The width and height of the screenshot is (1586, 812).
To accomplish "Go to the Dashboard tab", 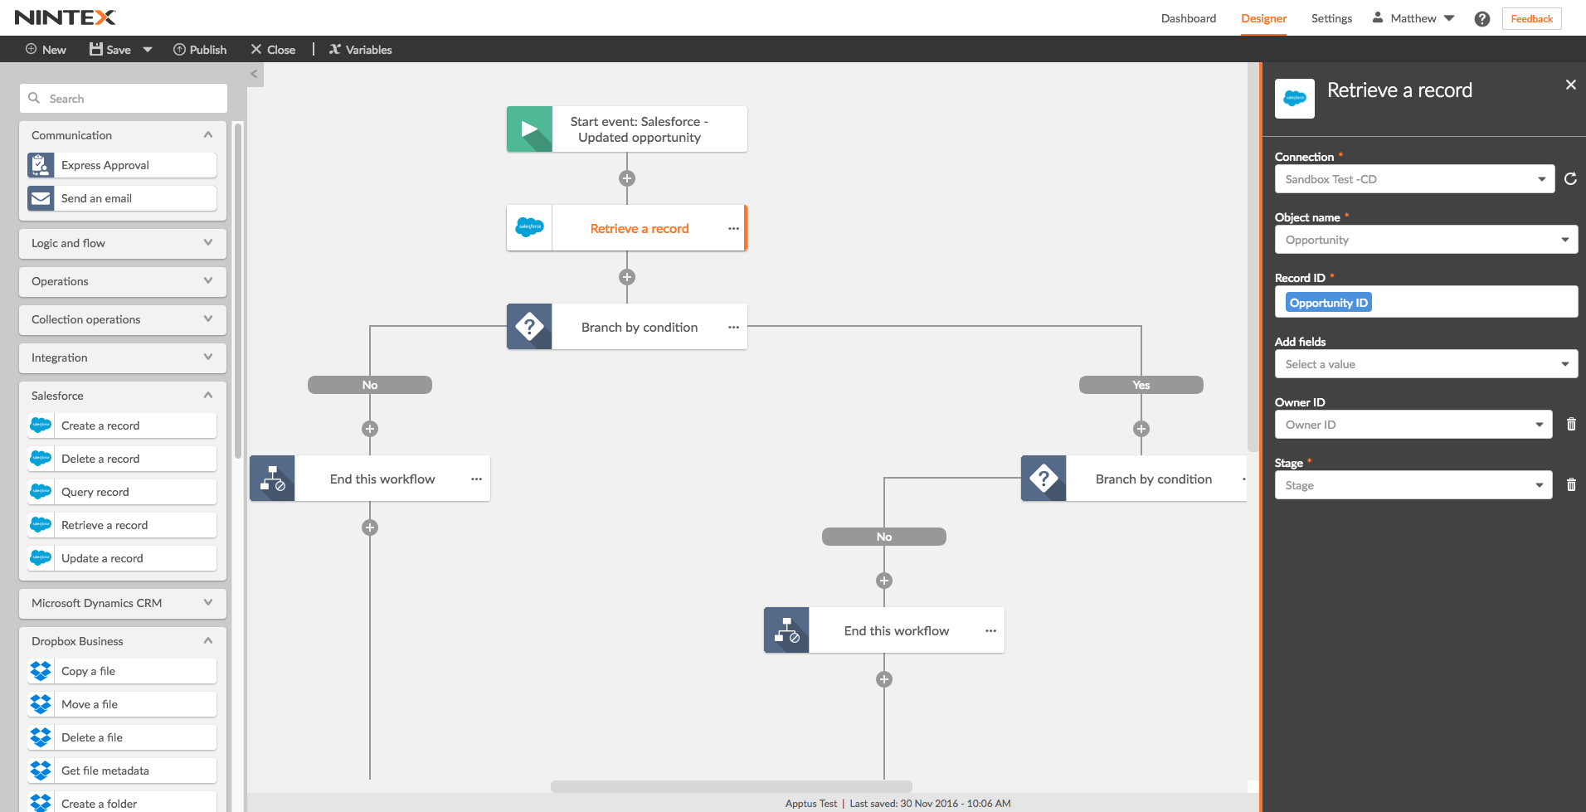I will pyautogui.click(x=1188, y=18).
